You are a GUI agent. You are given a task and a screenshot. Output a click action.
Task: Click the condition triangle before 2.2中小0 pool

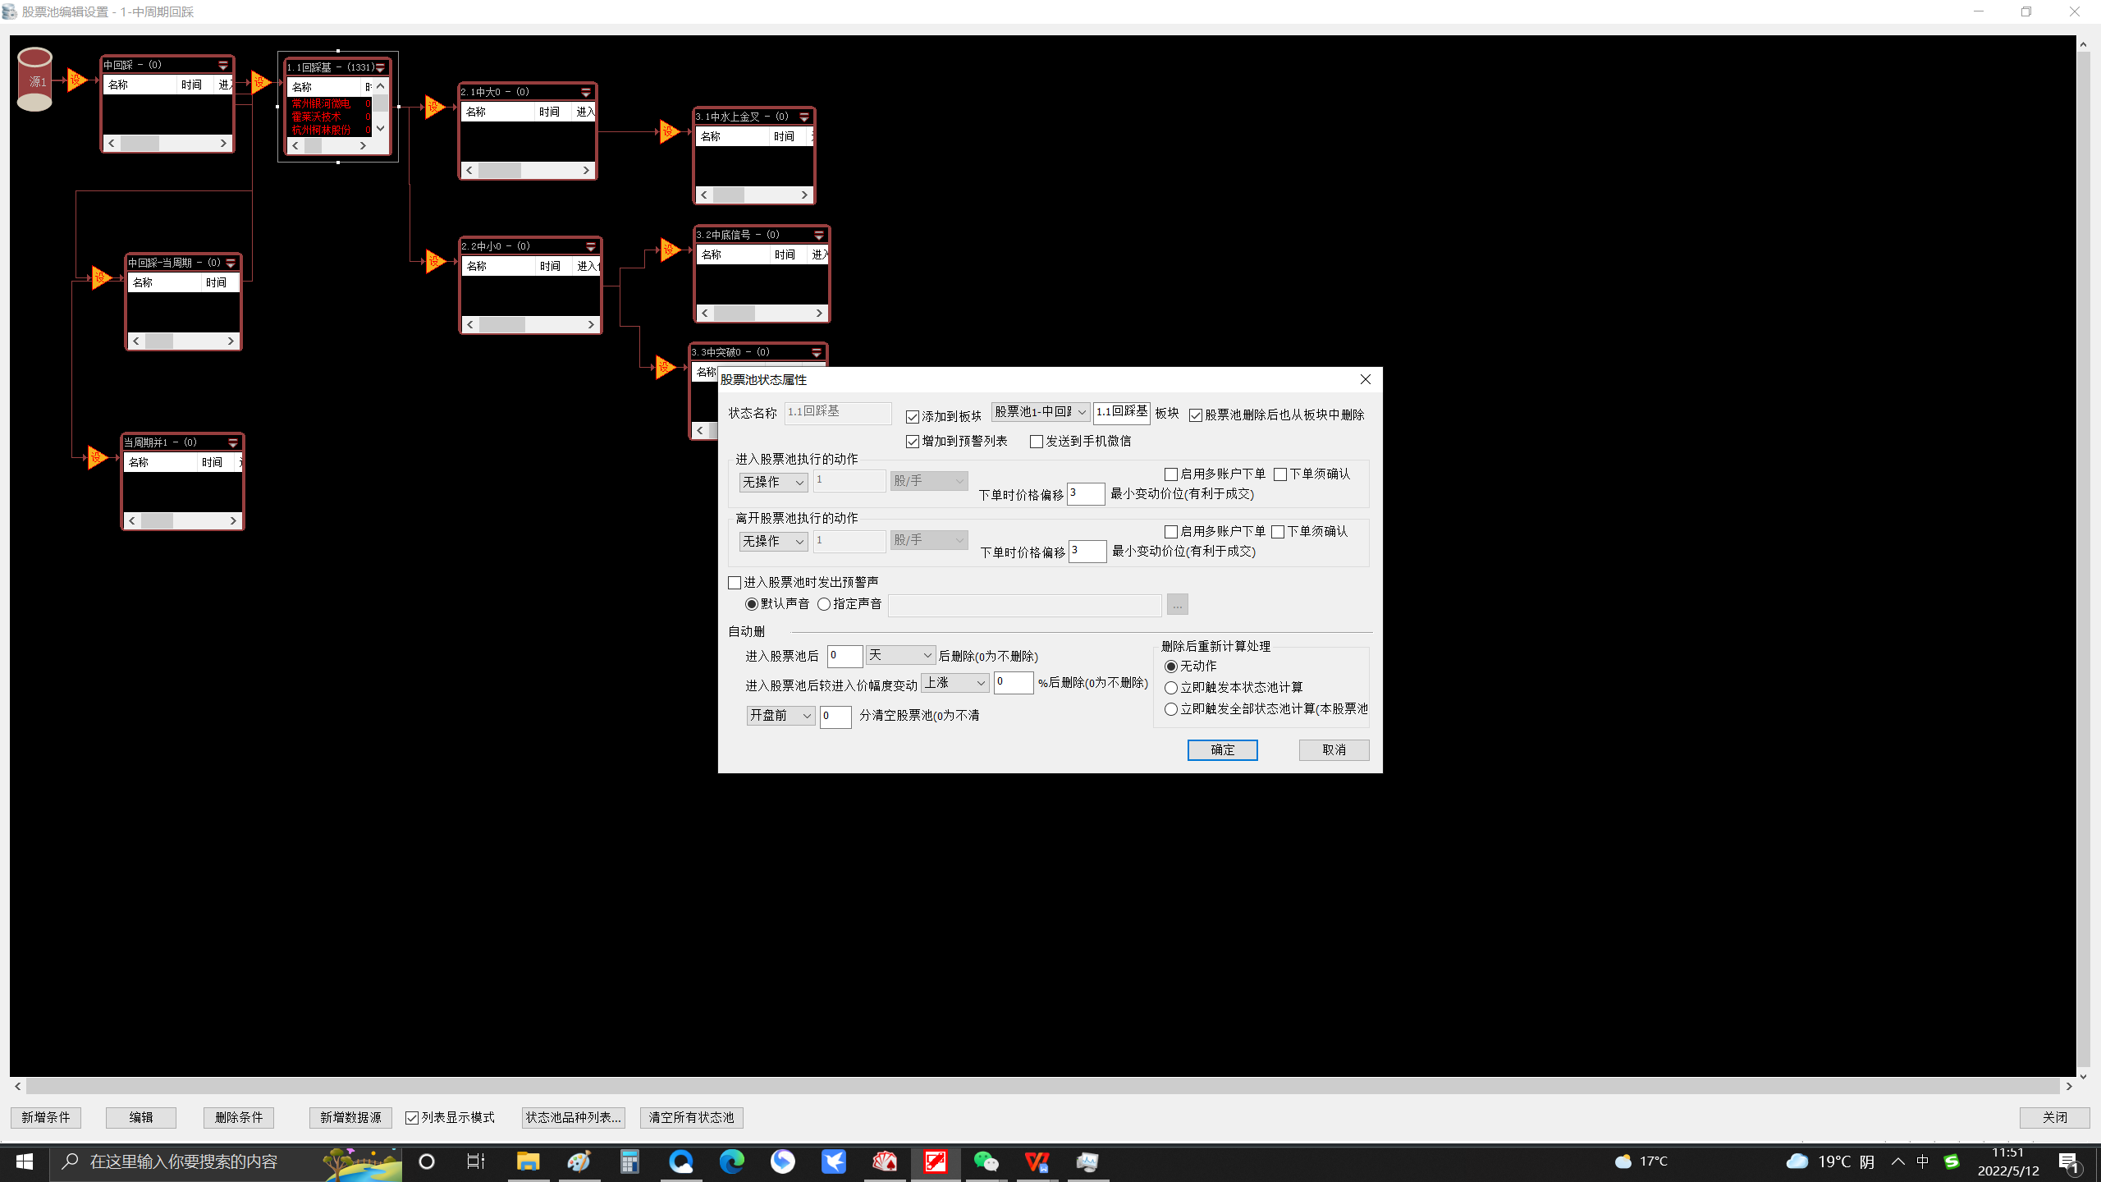coord(436,261)
